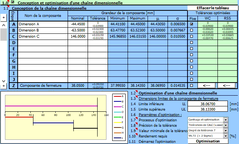Open the Processus d'optimisation dropdown
The height and width of the screenshot is (144, 239).
226,120
